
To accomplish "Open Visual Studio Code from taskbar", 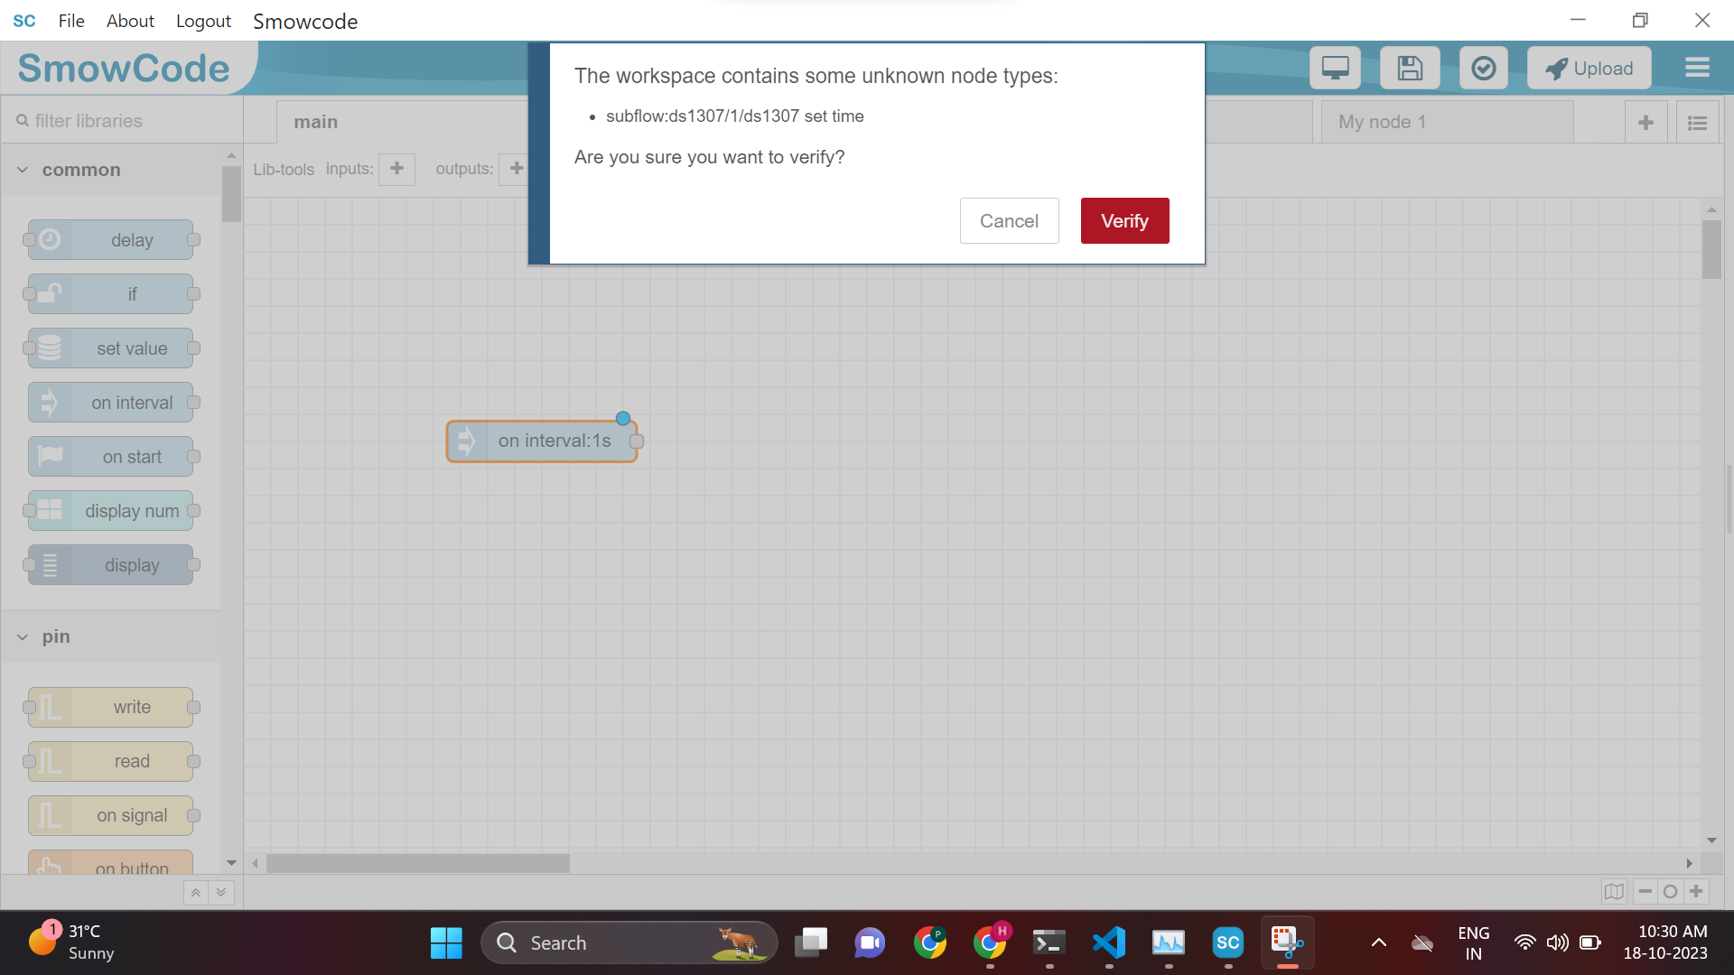I will tap(1108, 942).
